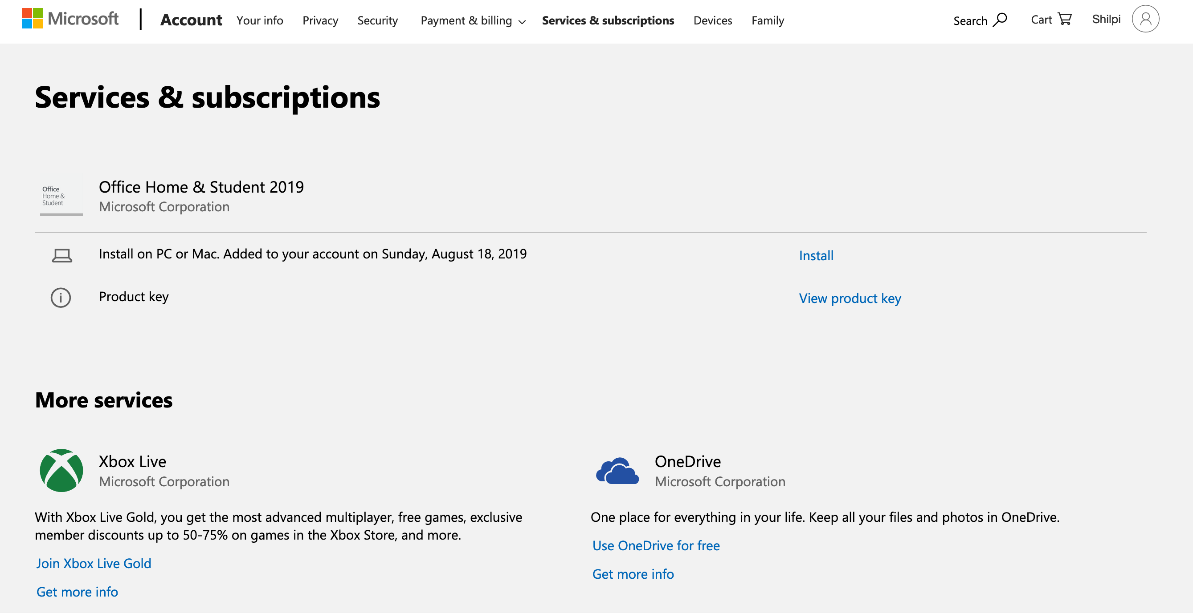Click the product key info icon
The height and width of the screenshot is (613, 1193).
tap(61, 298)
